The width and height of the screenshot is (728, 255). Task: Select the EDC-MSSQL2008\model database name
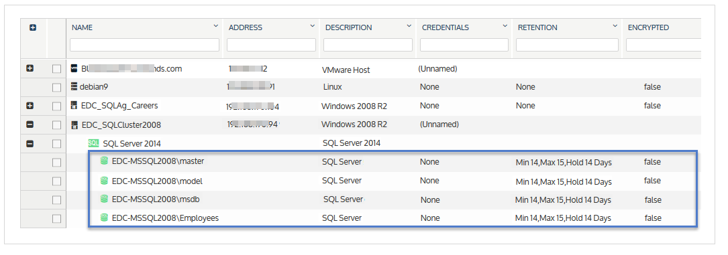point(157,181)
